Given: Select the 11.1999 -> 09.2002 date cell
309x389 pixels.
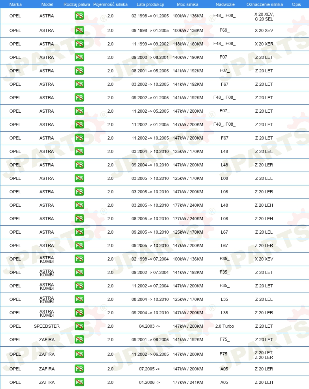Looking at the screenshot, I should point(150,44).
